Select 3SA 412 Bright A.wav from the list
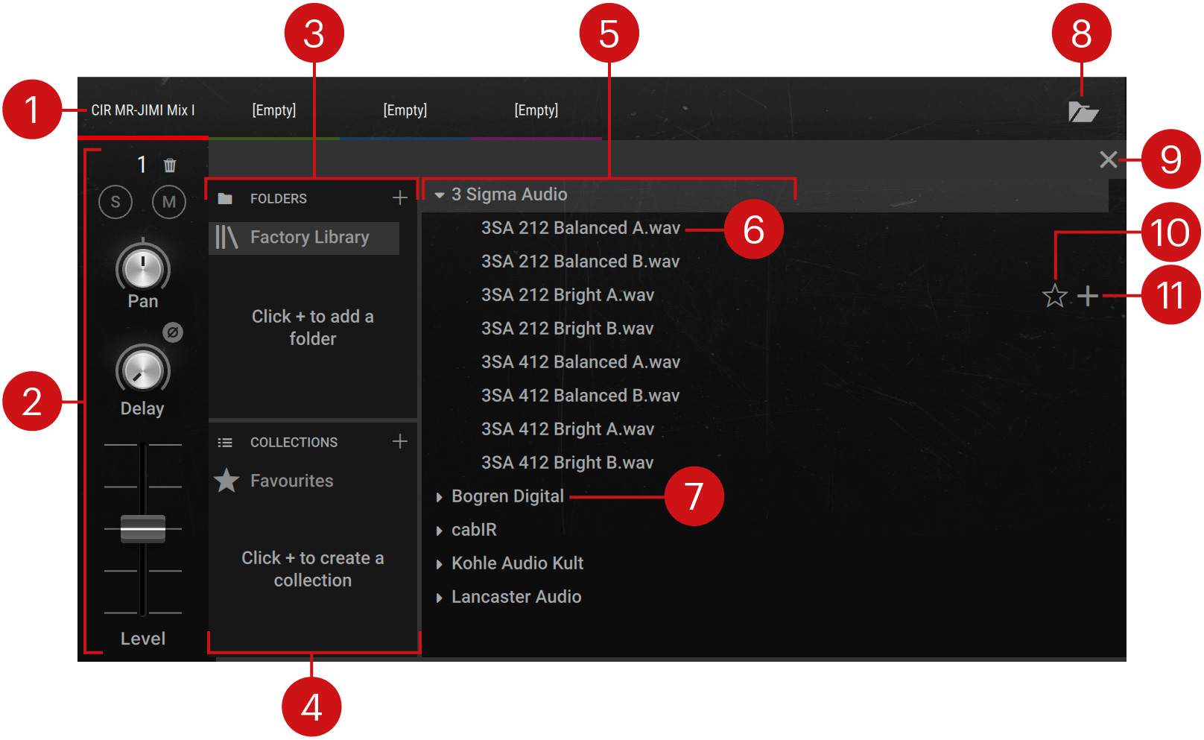 (566, 428)
